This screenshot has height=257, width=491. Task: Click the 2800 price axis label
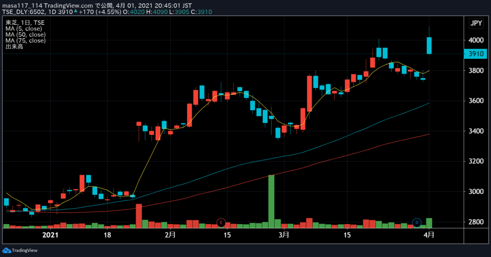click(x=476, y=222)
